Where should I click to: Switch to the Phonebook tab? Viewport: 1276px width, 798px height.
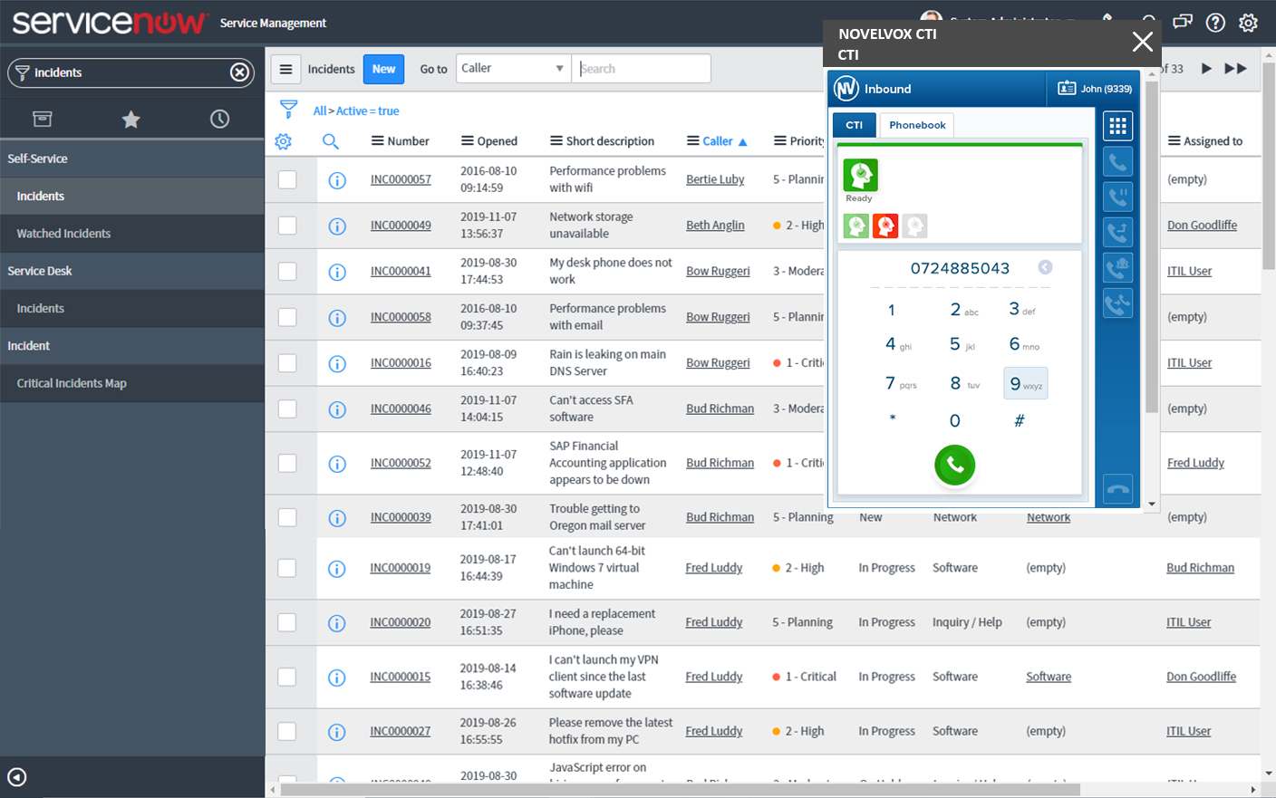(x=916, y=124)
